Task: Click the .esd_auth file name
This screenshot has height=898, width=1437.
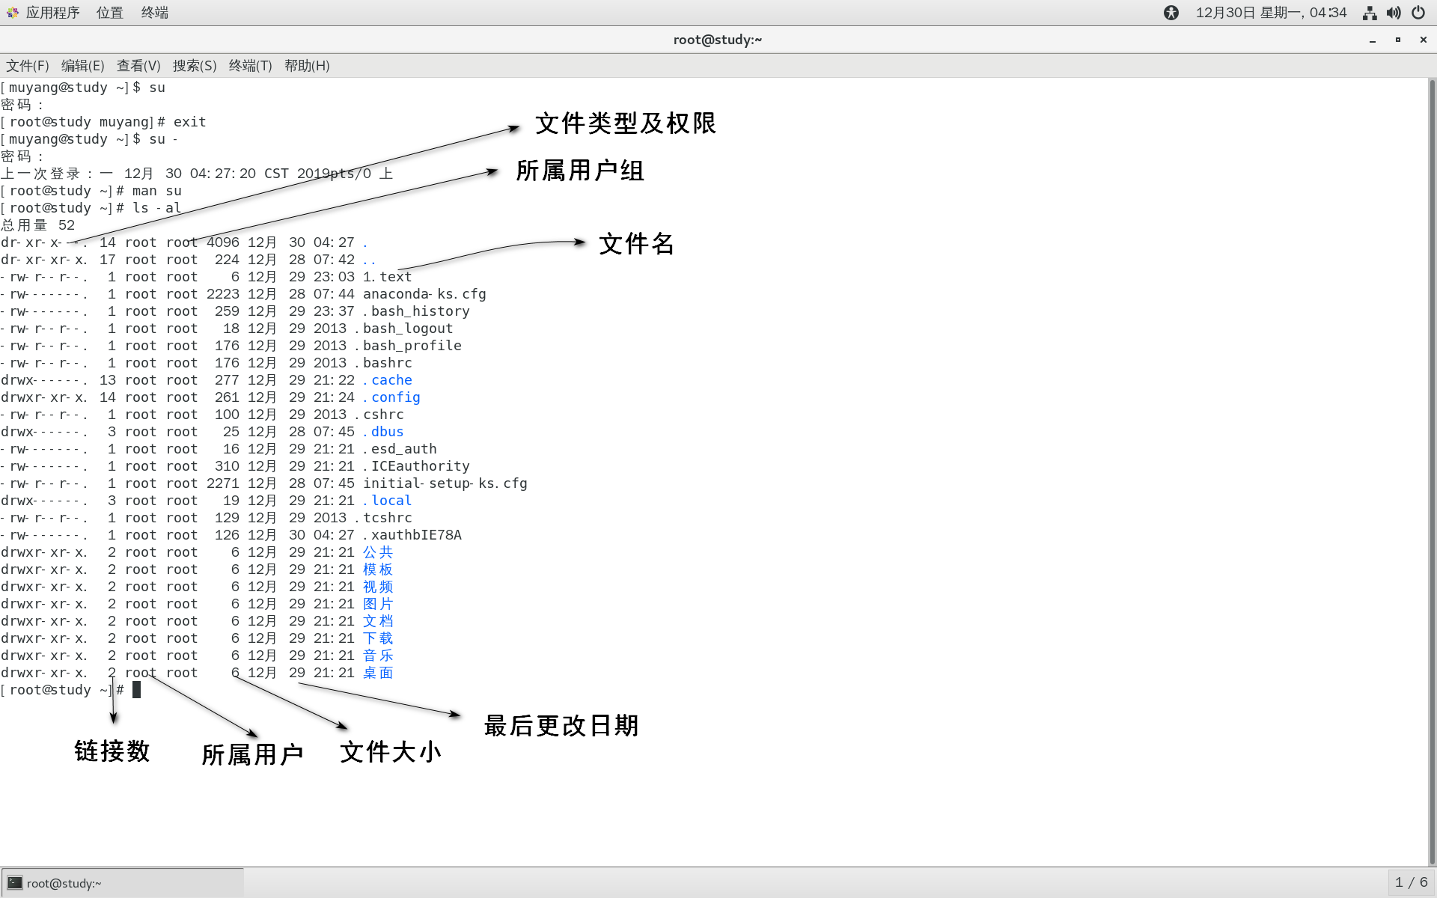Action: [400, 449]
